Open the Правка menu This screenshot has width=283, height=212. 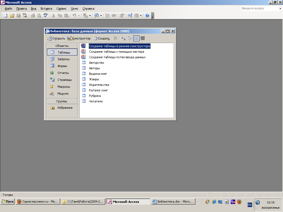tap(22, 9)
